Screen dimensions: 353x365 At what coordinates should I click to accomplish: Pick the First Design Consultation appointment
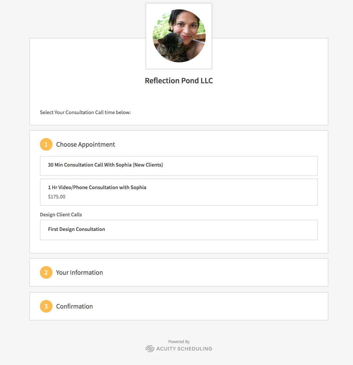(179, 230)
